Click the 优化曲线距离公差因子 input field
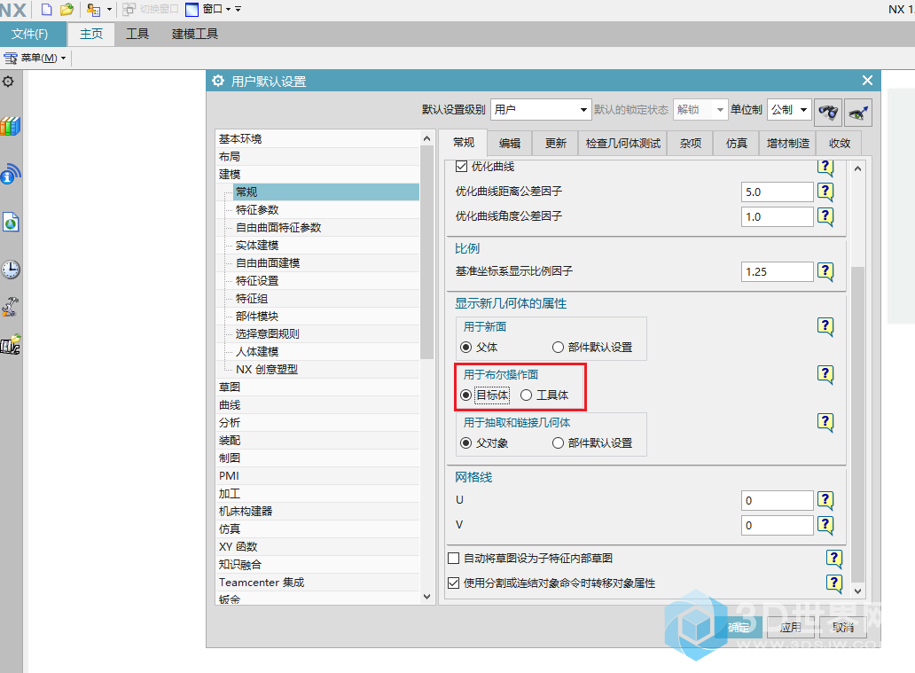The width and height of the screenshot is (915, 673). (777, 192)
